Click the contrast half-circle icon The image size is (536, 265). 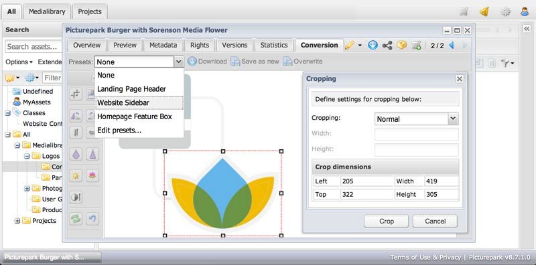pos(76,197)
